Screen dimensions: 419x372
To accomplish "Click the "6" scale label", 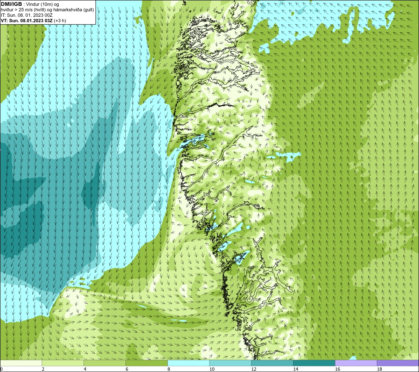I will pyautogui.click(x=127, y=369).
